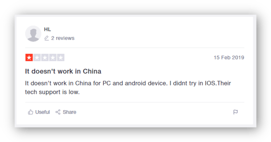Click the divider line above Useful button
Image resolution: width=271 pixels, height=142 pixels.
pyautogui.click(x=135, y=102)
